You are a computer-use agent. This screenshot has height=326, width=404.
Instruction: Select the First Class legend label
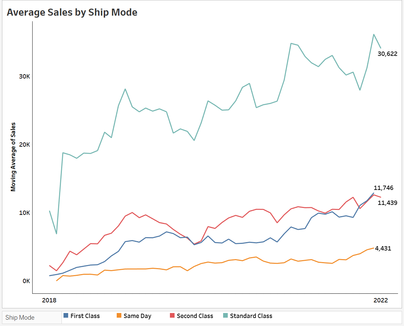[85, 316]
